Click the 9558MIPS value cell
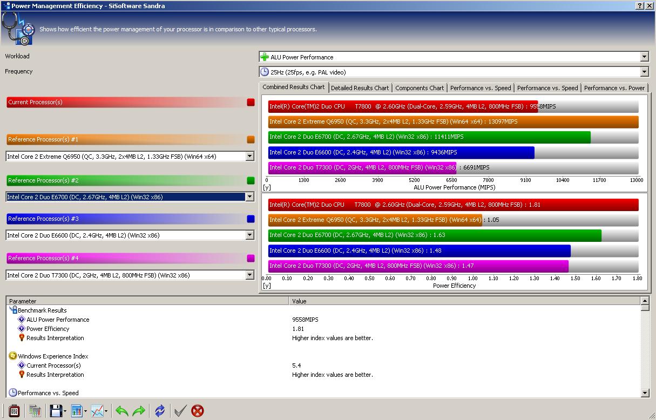Image resolution: width=656 pixels, height=420 pixels. [305, 320]
